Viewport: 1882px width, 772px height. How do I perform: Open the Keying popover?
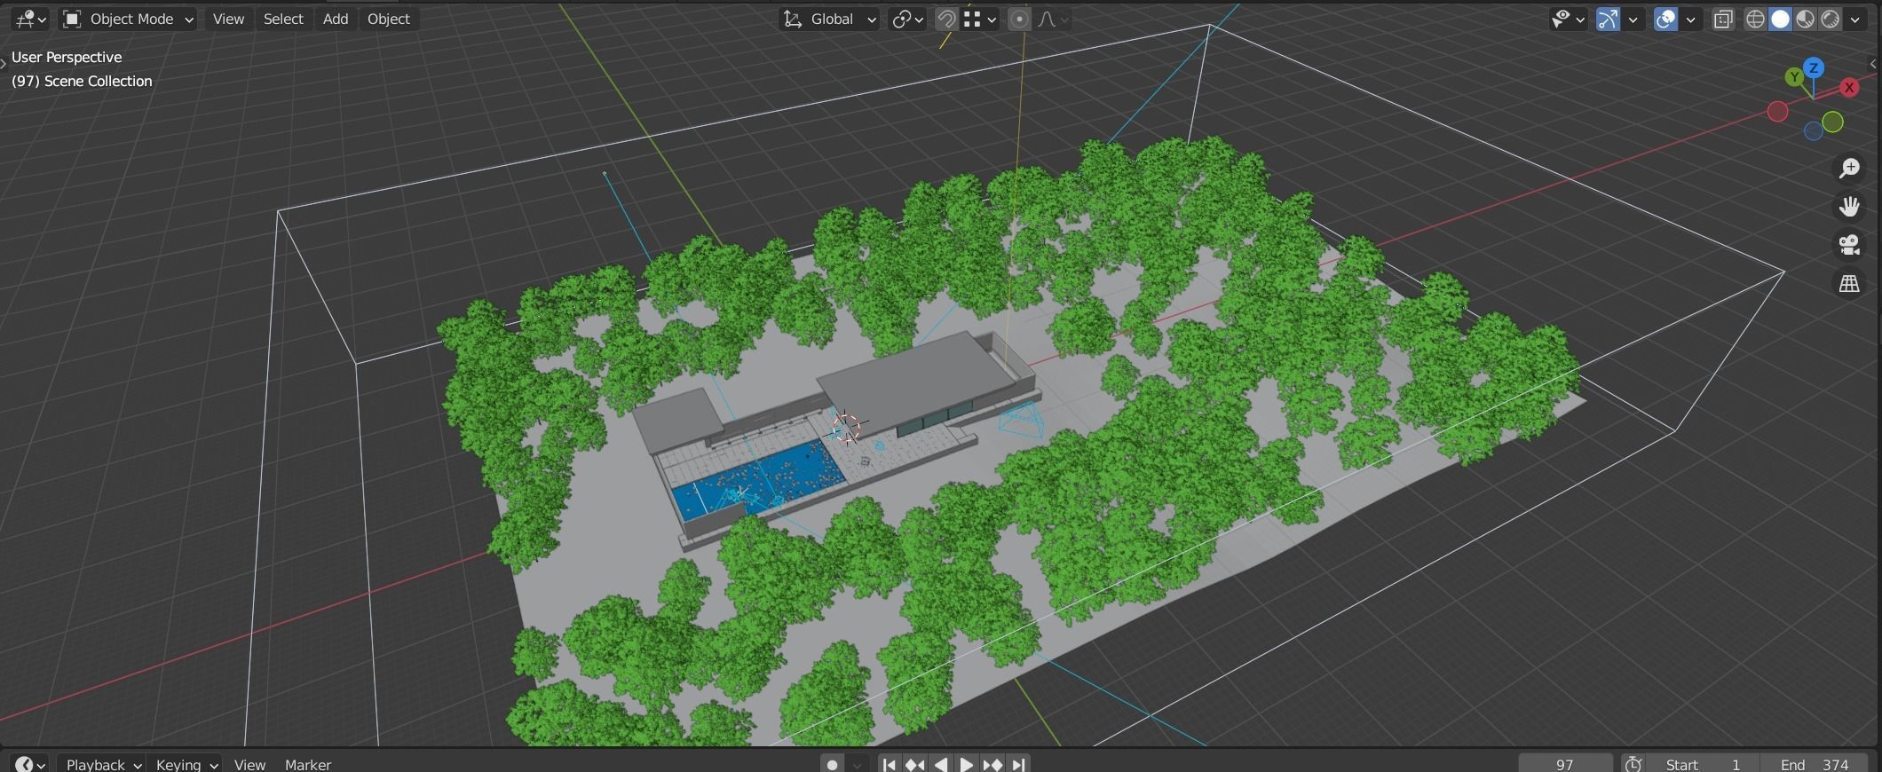pos(186,764)
